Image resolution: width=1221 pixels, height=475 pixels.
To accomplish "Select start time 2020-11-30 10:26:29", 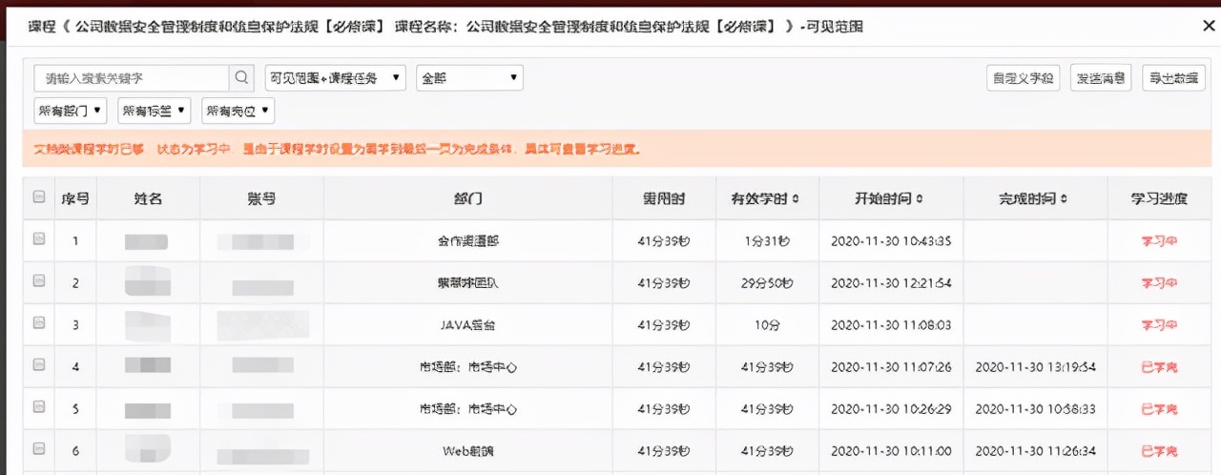I will point(891,409).
